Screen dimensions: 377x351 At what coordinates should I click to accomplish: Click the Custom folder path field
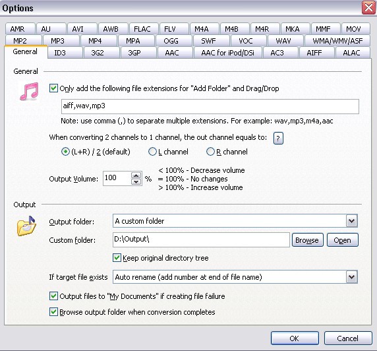tap(201, 239)
